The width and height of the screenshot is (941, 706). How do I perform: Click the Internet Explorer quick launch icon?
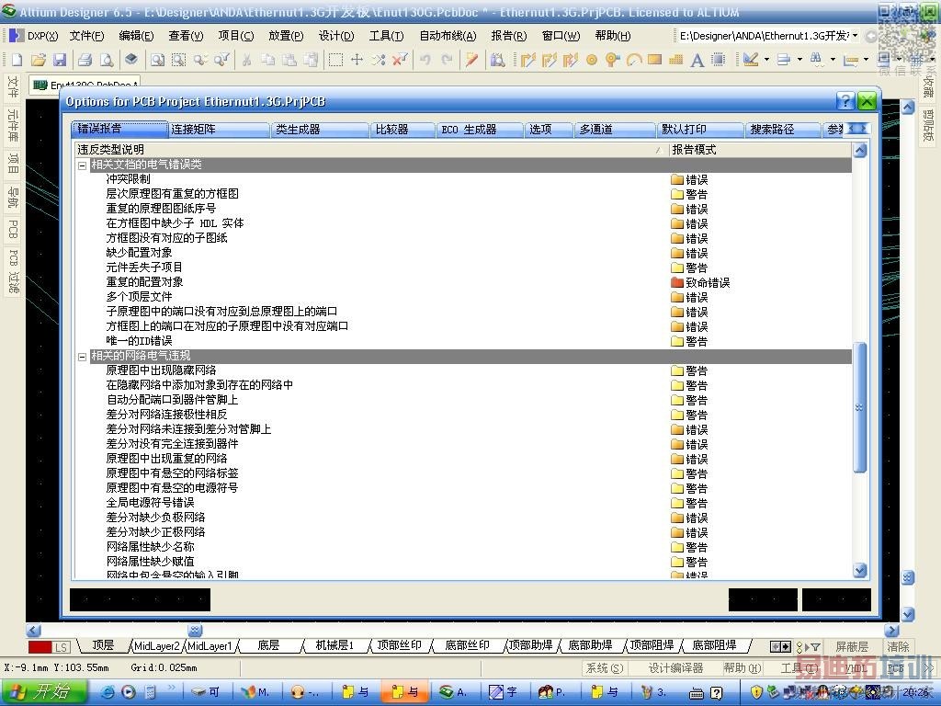(108, 692)
